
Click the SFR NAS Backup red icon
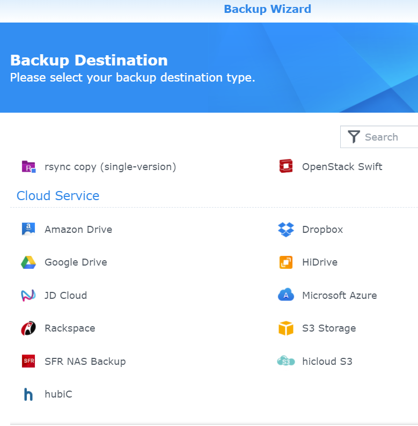point(28,361)
